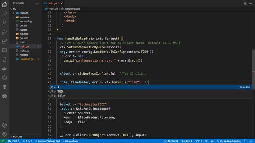Open notifications bell in status bar
Screen dimensions: 255x143
(x=251, y=141)
